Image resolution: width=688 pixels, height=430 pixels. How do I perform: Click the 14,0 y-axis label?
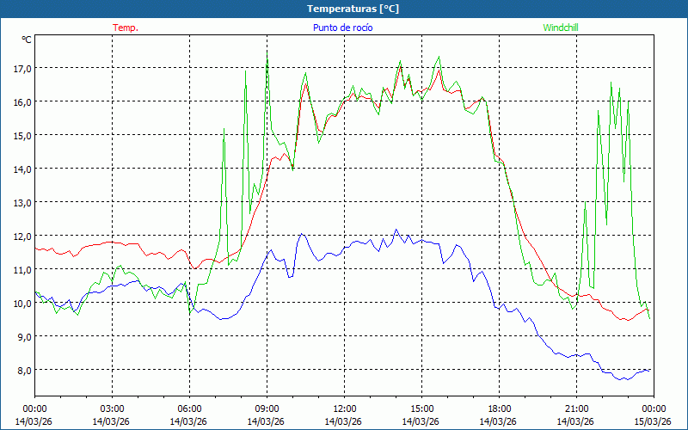click(x=21, y=169)
